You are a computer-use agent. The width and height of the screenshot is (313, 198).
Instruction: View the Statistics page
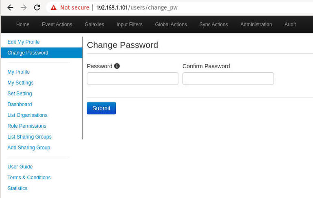coord(17,188)
